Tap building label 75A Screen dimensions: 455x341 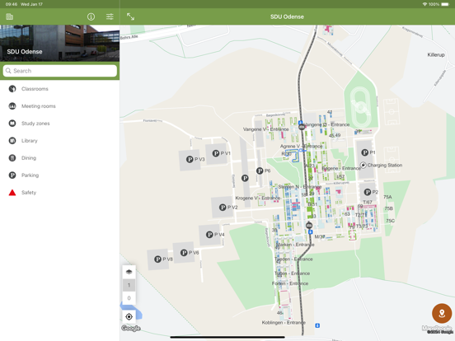click(x=387, y=197)
